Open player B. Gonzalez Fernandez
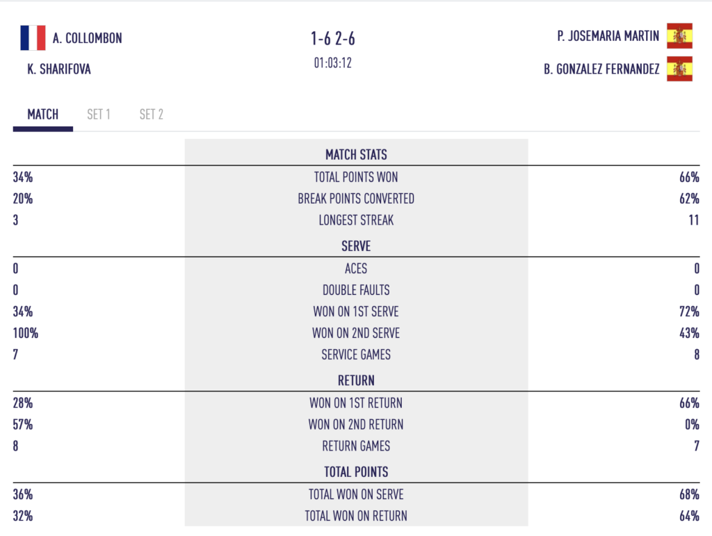The height and width of the screenshot is (536, 712). pyautogui.click(x=601, y=69)
